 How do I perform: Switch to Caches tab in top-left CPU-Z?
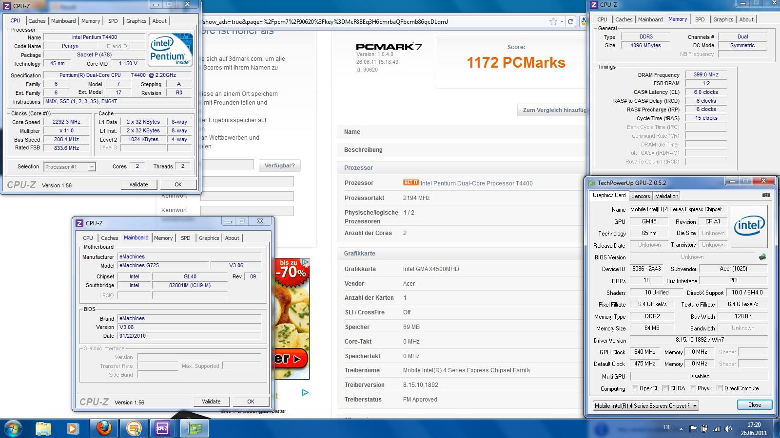pyautogui.click(x=37, y=21)
